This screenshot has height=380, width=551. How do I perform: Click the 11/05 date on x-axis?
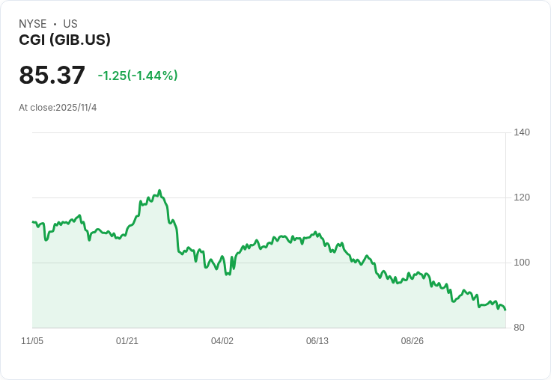point(32,341)
